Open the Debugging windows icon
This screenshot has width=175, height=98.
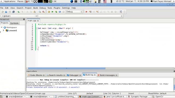tap(121, 12)
